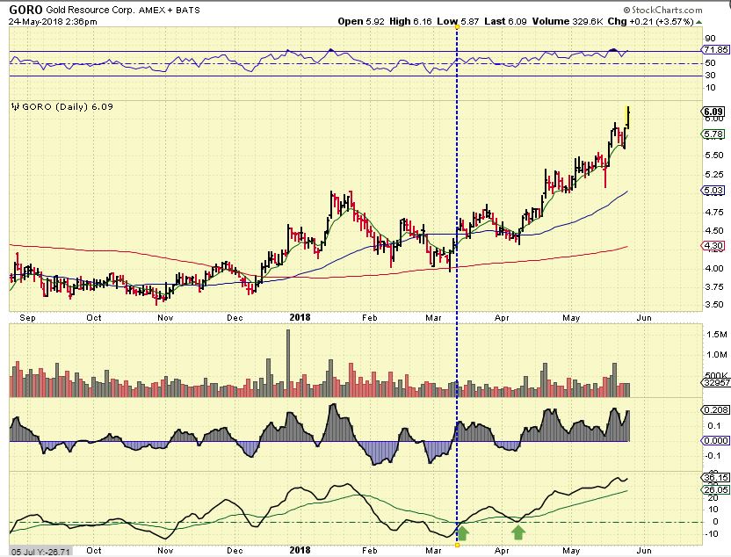Click the AMEX + BATS exchange label
Screen dimensions: 731x557
pyautogui.click(x=170, y=11)
